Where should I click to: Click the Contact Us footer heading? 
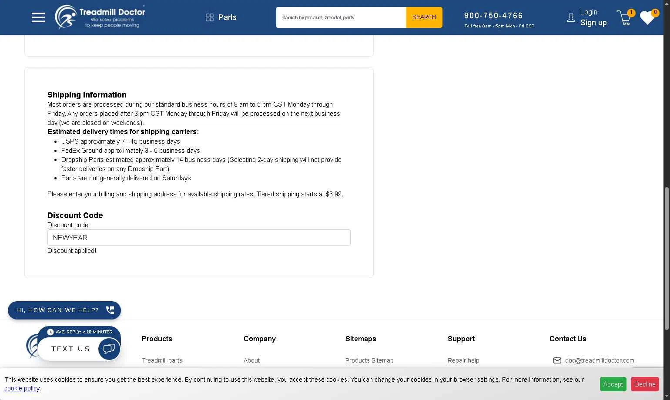(x=568, y=339)
